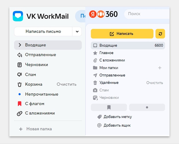This screenshot has height=144, width=179.
Task: Click the Черновики card icon in Yandex
Action: [x=95, y=98]
